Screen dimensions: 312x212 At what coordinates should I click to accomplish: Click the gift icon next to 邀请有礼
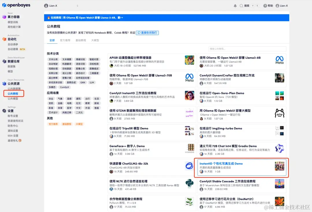coord(20,140)
